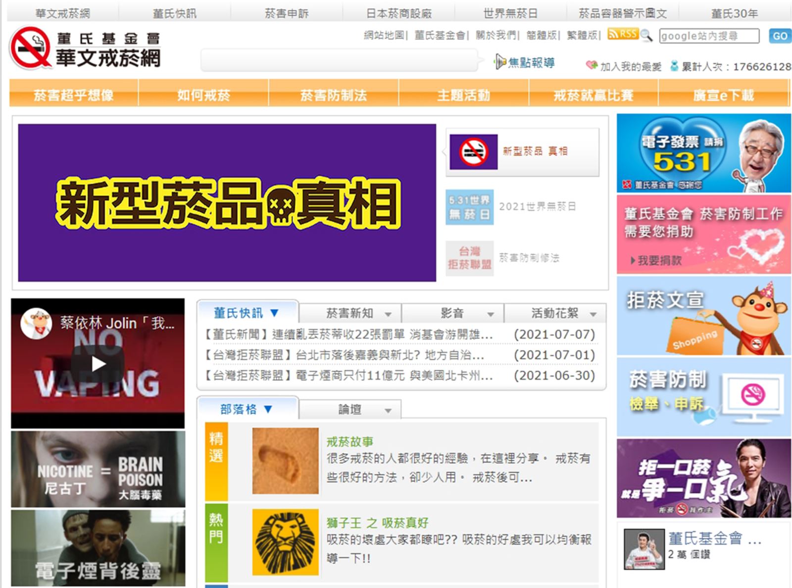Viewport: 792px width, 588px height.
Task: Play the Jolin NO VAPING video
Action: pyautogui.click(x=98, y=364)
